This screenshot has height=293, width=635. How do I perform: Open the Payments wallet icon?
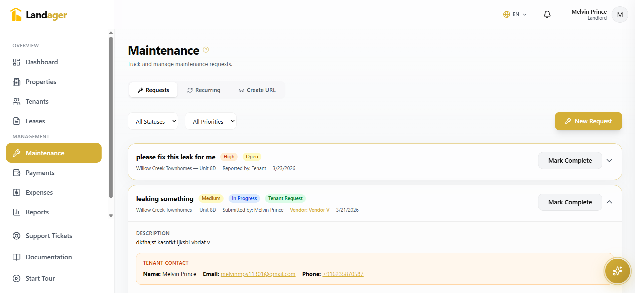coord(16,173)
